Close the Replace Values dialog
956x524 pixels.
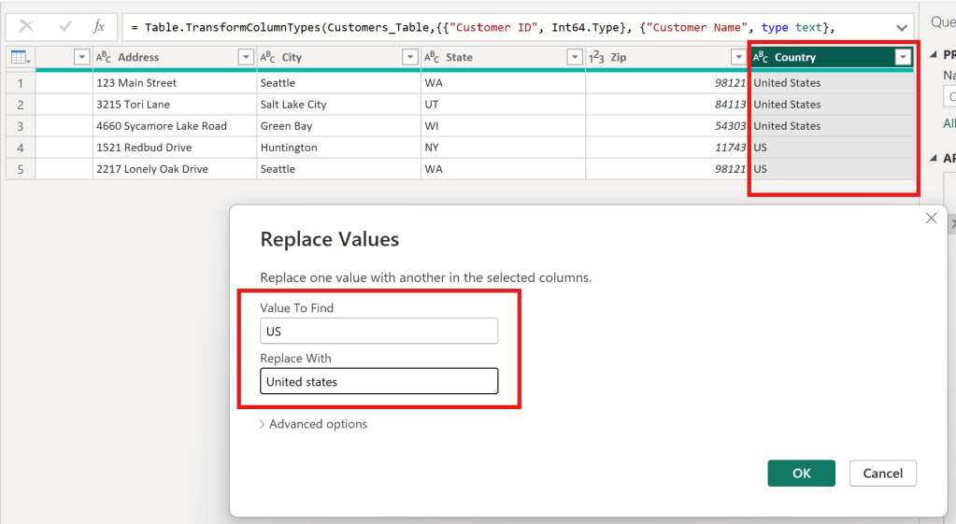(931, 218)
